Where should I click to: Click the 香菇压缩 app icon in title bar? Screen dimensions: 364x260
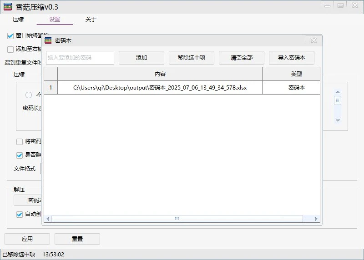click(x=8, y=7)
